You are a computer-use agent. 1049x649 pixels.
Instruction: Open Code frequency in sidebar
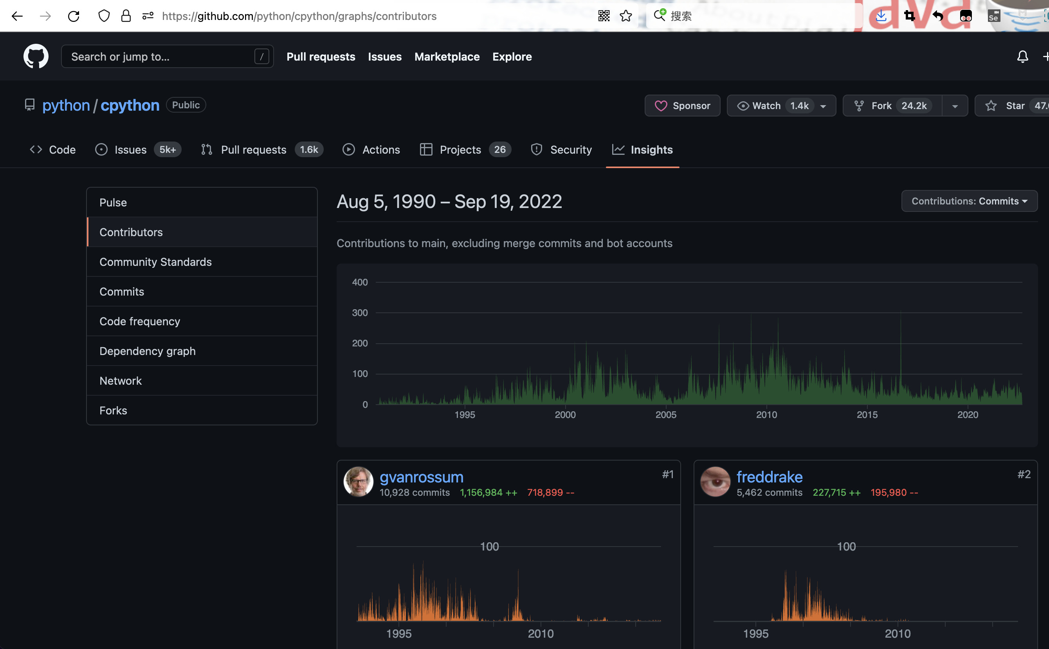pos(202,321)
